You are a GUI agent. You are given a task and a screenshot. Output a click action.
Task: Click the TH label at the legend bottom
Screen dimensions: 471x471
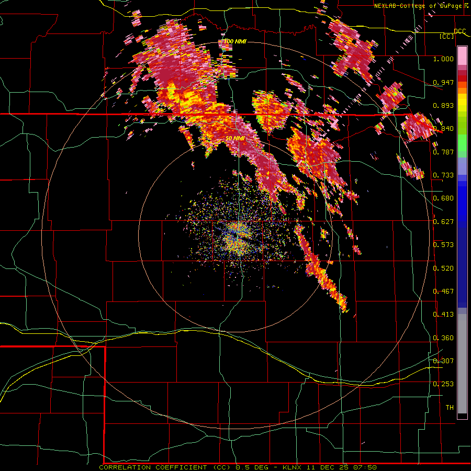coord(450,408)
